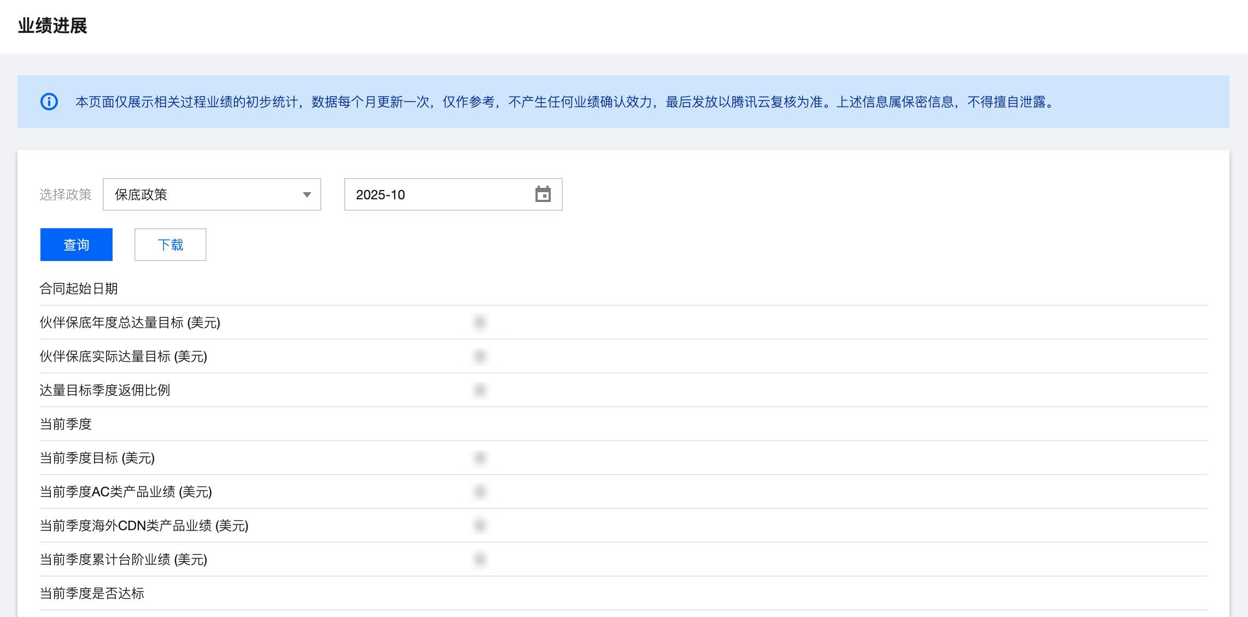This screenshot has height=617, width=1248.
Task: Focus the 2025-10 month input field
Action: [437, 194]
